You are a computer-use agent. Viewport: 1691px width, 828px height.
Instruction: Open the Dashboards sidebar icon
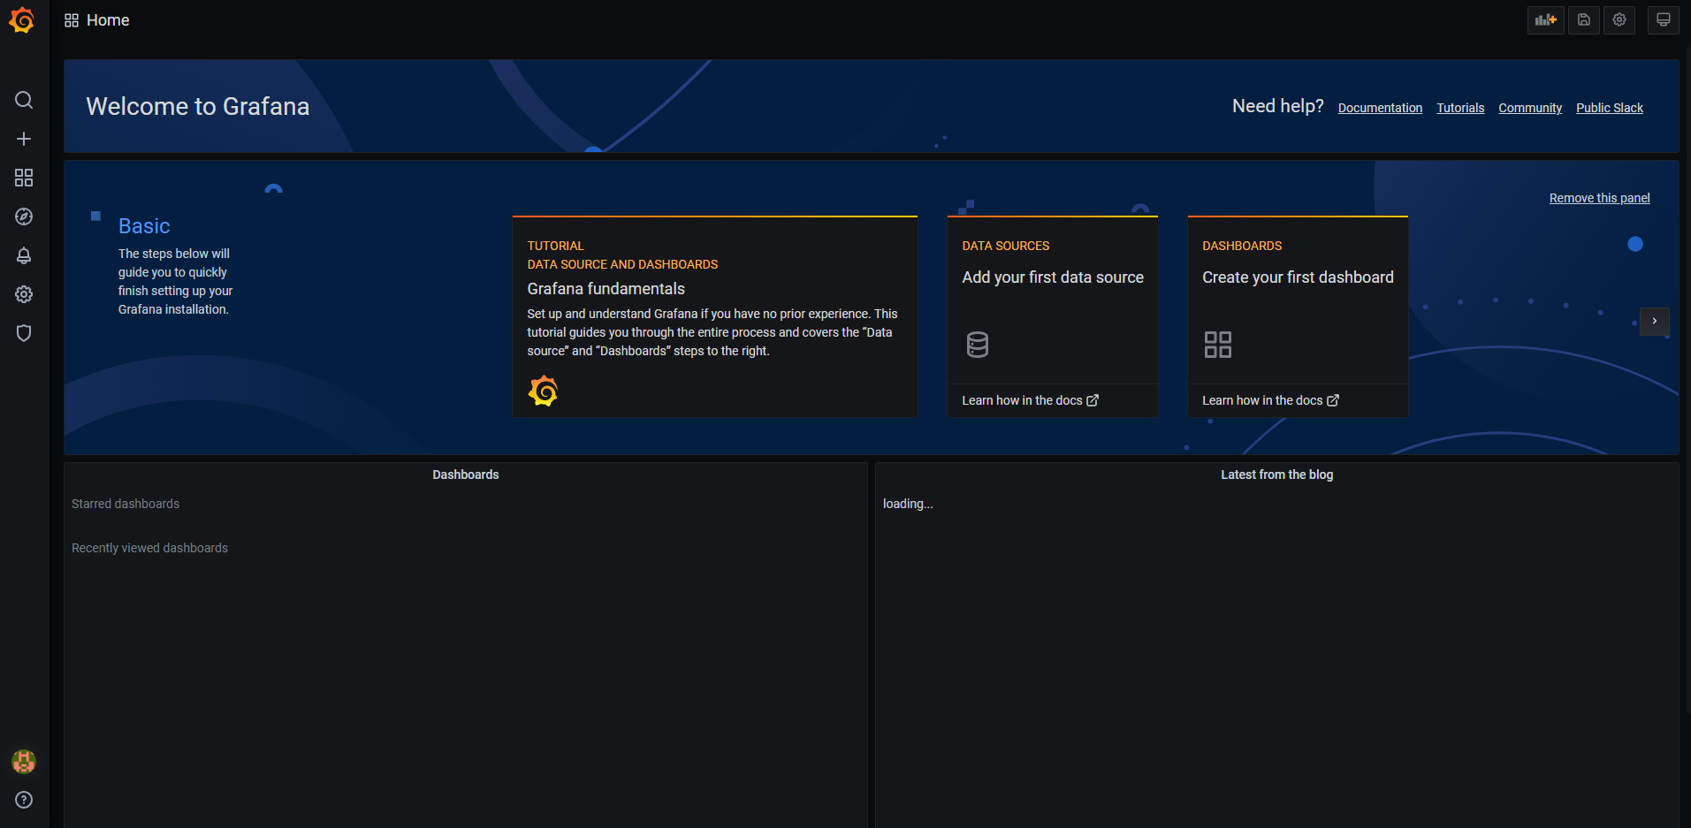(x=24, y=178)
